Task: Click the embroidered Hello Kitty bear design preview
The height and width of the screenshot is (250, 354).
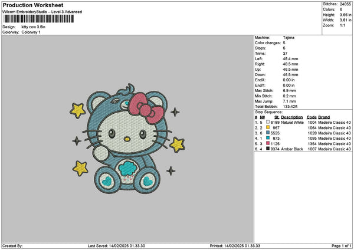Action: point(128,139)
